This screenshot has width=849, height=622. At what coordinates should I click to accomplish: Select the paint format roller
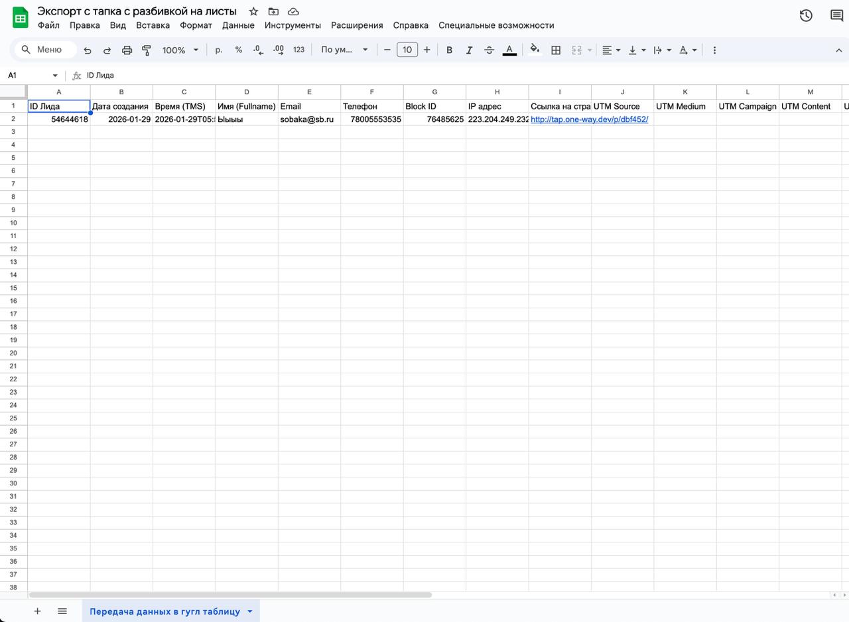click(x=147, y=50)
